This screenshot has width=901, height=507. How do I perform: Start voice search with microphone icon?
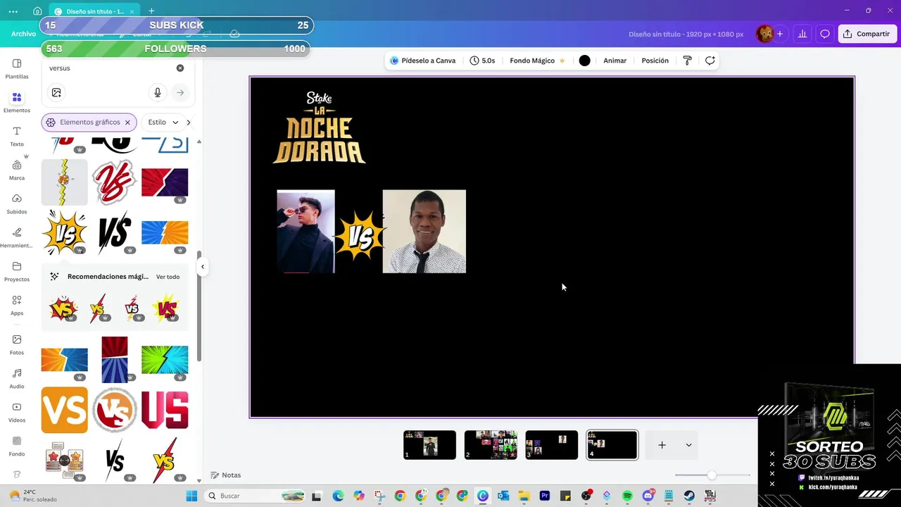(x=158, y=92)
